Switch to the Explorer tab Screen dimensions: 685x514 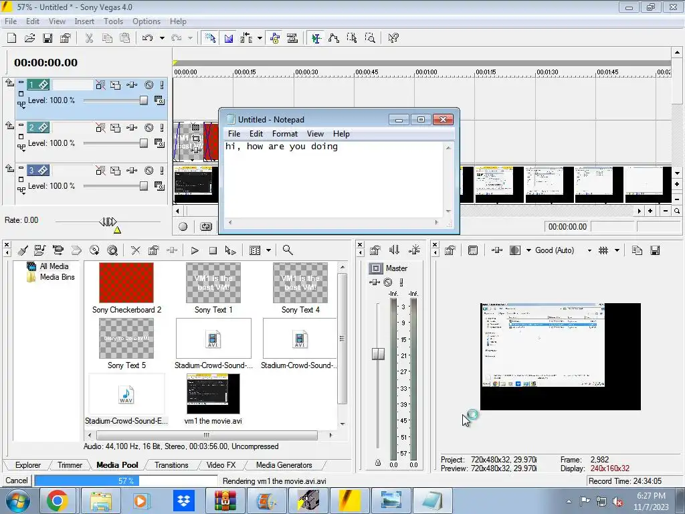(x=28, y=465)
